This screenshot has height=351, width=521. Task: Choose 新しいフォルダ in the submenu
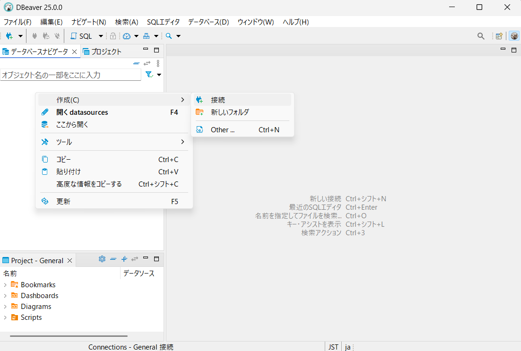pos(230,112)
